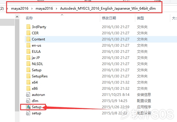Screen dimensions: 177x122
Task: Click type 配置设置 in dlm row
Action: coord(144,101)
